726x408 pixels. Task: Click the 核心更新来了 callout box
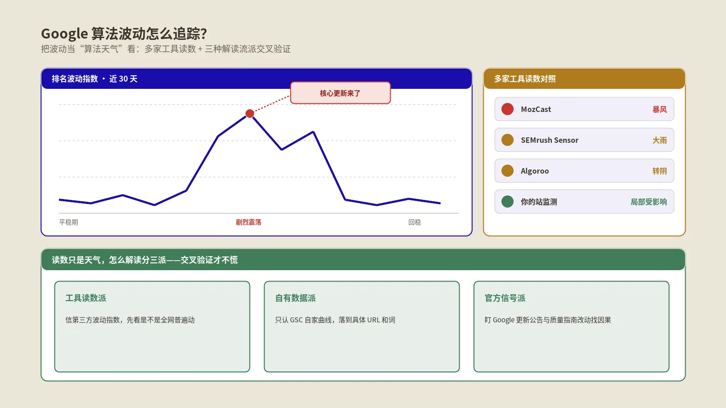click(340, 93)
